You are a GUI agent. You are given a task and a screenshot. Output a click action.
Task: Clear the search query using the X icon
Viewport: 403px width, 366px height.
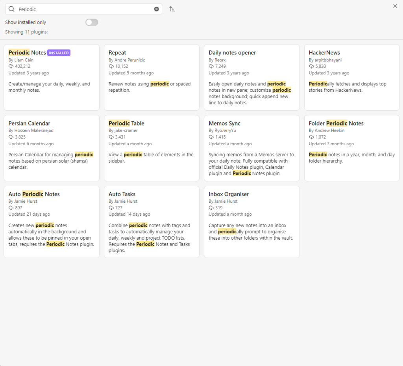[156, 9]
